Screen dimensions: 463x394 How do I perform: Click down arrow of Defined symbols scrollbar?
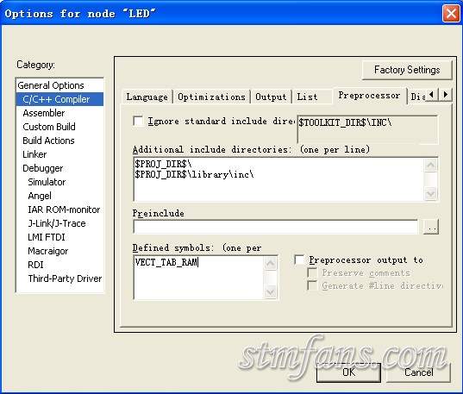pos(271,291)
